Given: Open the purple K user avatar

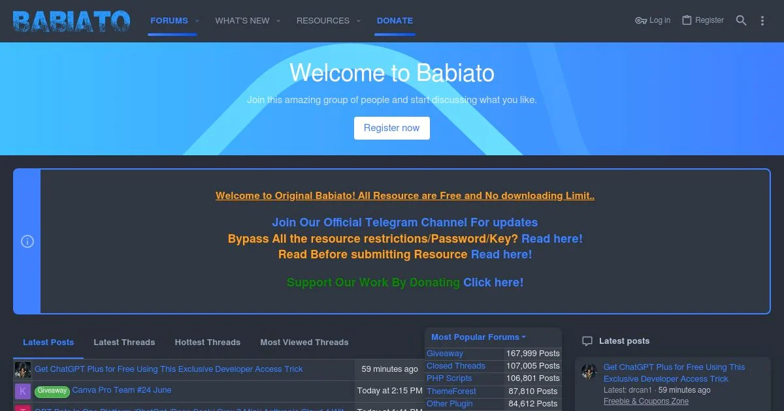Looking at the screenshot, I should tap(23, 391).
